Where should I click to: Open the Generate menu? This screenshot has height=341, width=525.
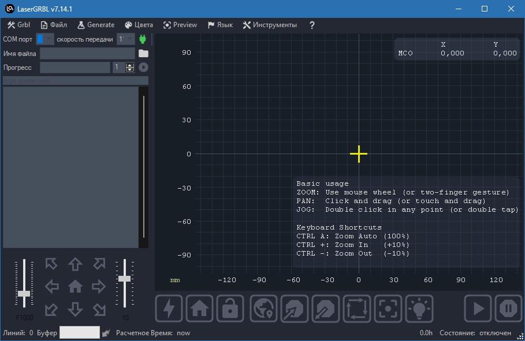click(x=96, y=25)
